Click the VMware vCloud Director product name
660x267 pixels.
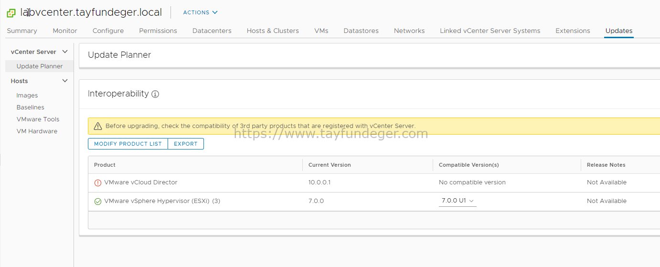coord(141,182)
